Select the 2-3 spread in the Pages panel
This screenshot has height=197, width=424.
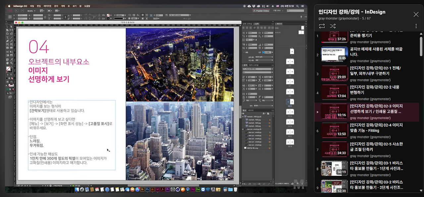290,61
